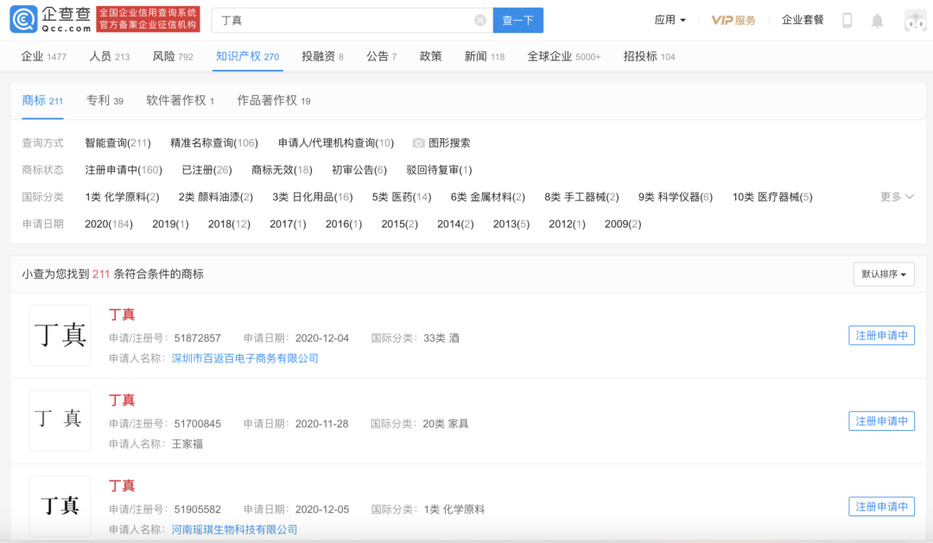
Task: Click the user avatar icon
Action: pyautogui.click(x=914, y=20)
